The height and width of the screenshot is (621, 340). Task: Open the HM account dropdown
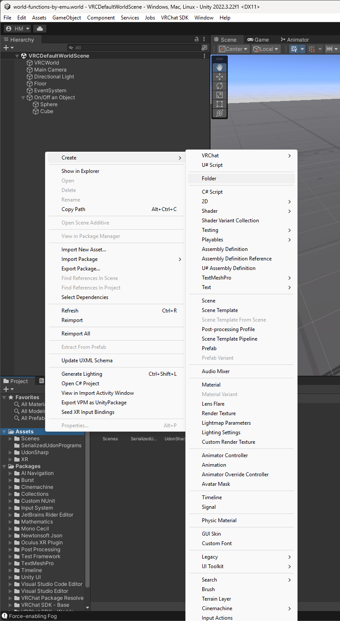[x=18, y=29]
